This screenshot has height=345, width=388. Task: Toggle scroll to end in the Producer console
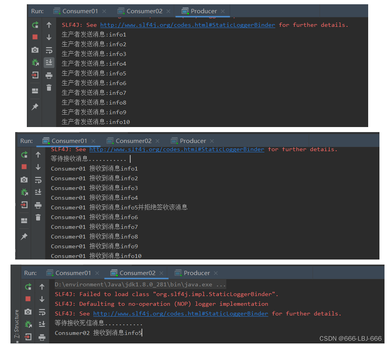point(49,62)
